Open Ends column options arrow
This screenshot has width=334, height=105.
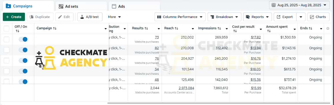click(x=321, y=29)
